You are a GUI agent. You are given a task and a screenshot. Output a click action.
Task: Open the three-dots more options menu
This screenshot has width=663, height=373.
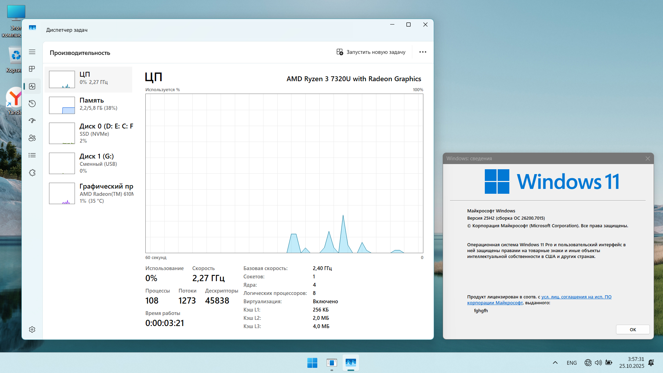[423, 52]
